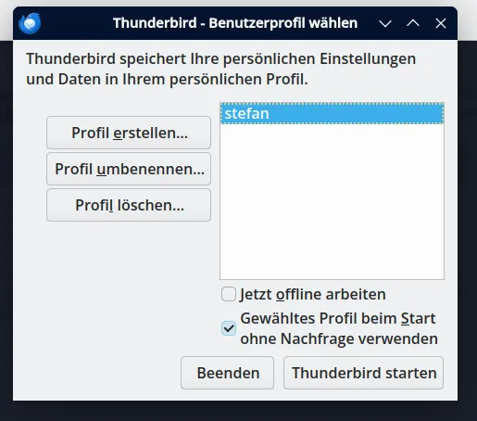This screenshot has width=477, height=421.
Task: Click 'Gewähltes Profil beim Start' label line
Action: (x=338, y=318)
